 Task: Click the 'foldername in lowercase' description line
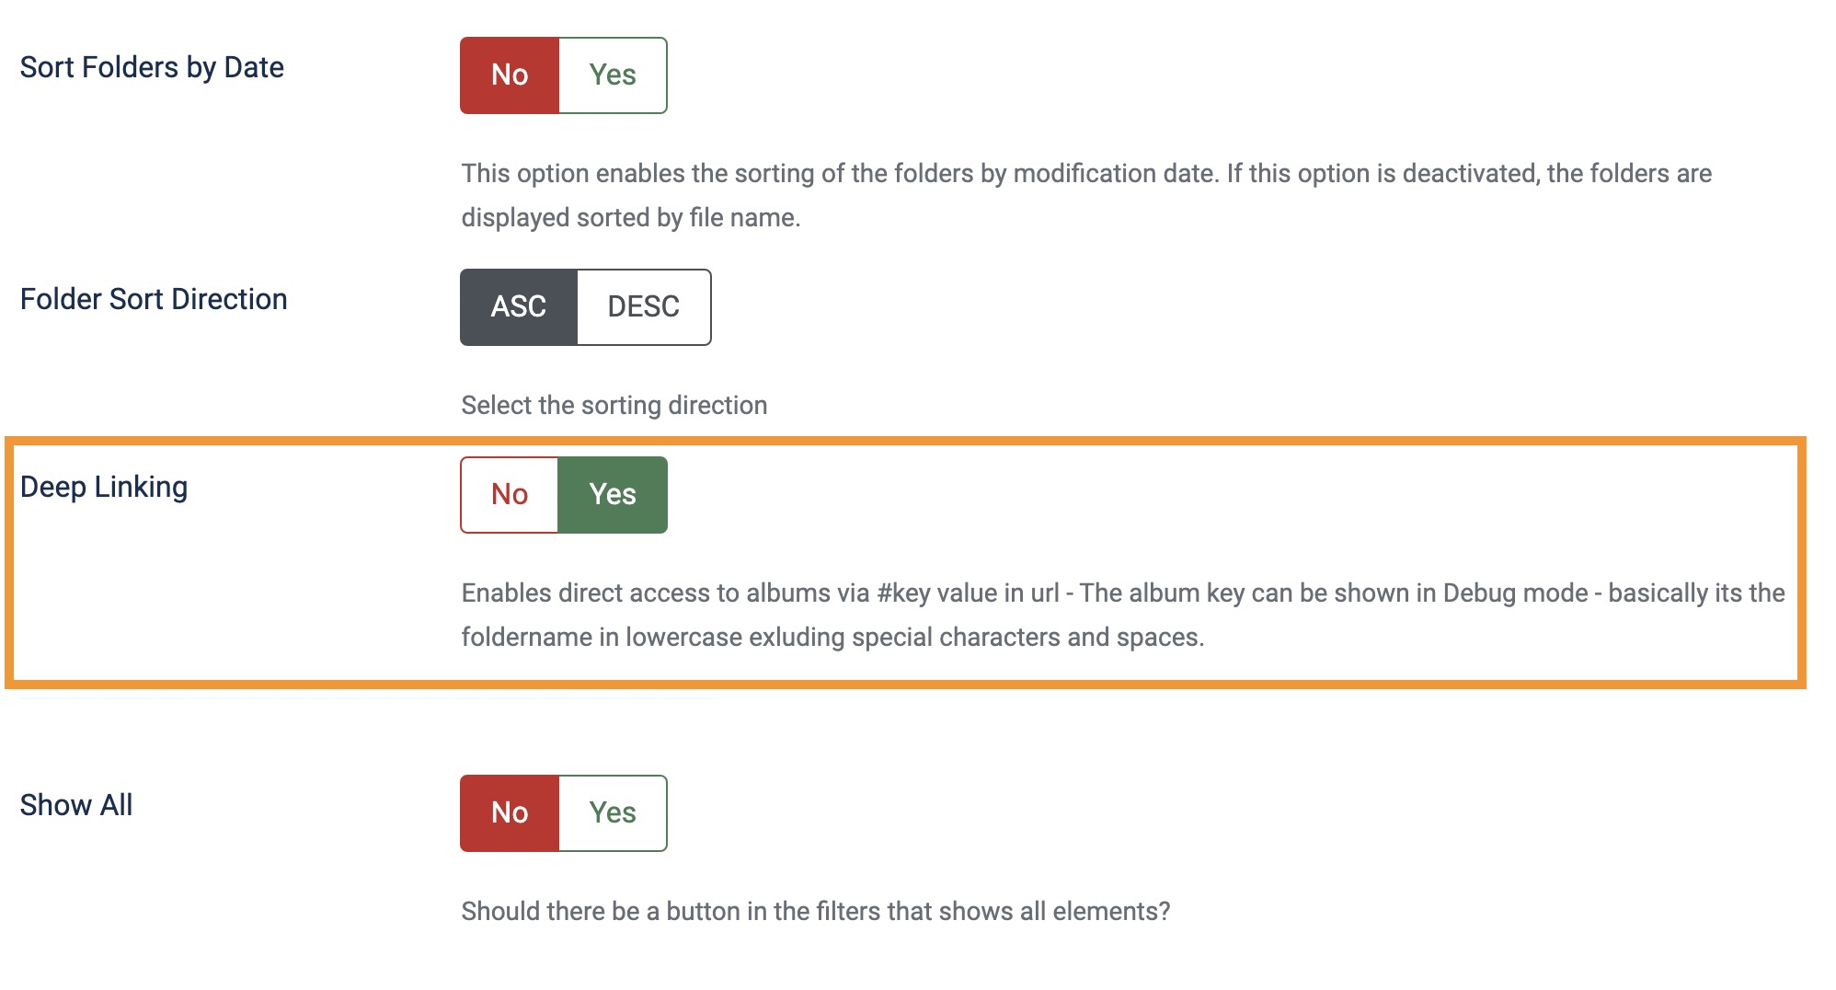(x=832, y=637)
